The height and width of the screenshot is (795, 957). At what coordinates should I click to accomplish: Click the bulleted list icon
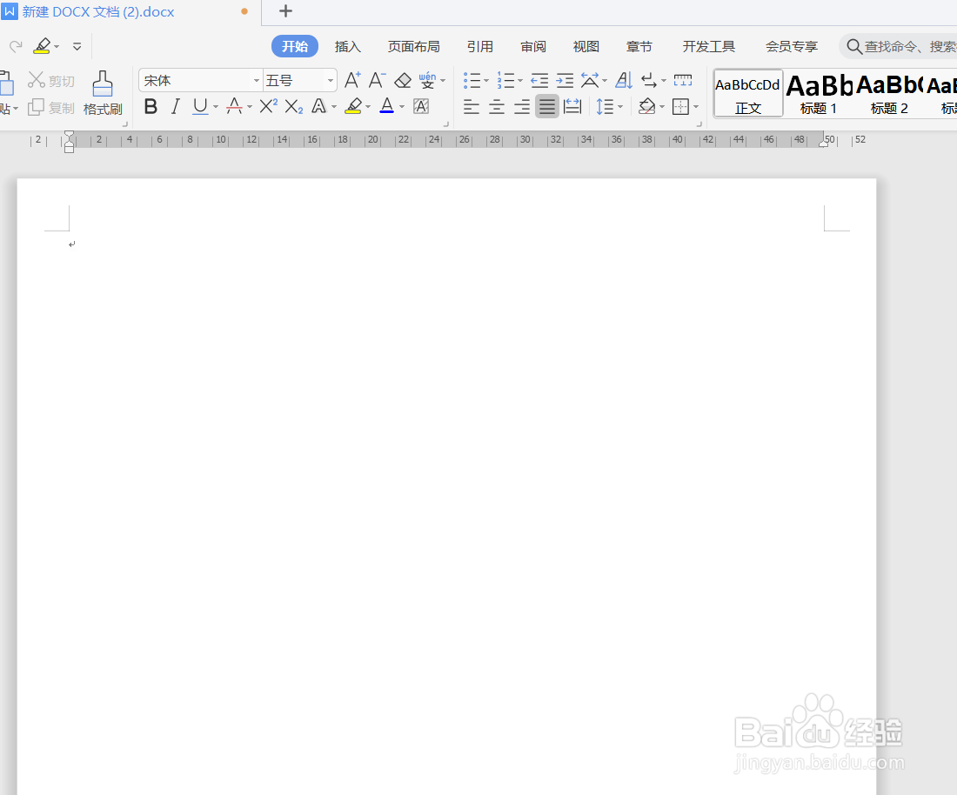click(472, 80)
